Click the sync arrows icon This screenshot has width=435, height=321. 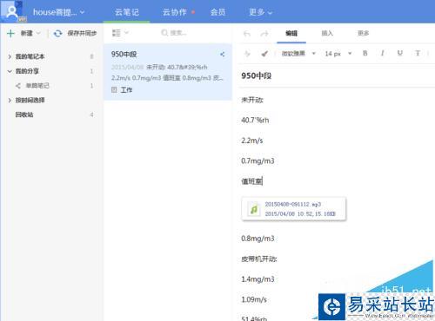57,33
